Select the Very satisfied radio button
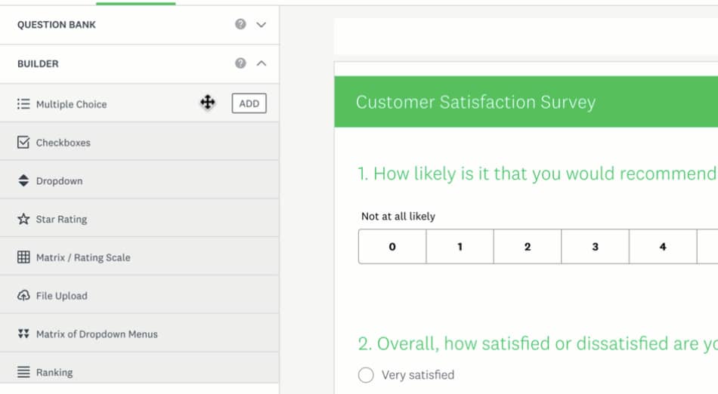 pos(366,375)
